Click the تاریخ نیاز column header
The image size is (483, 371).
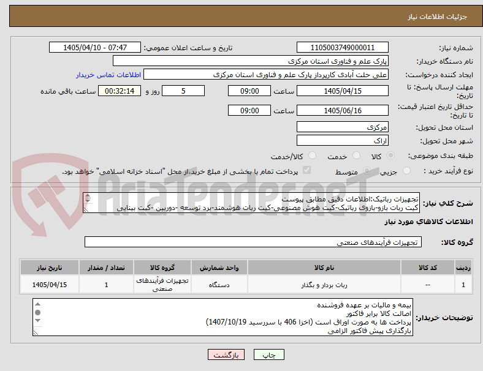[50, 268]
